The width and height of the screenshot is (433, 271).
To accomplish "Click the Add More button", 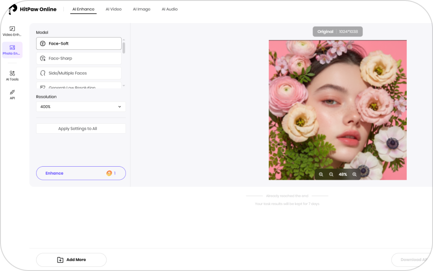I will pos(71,260).
